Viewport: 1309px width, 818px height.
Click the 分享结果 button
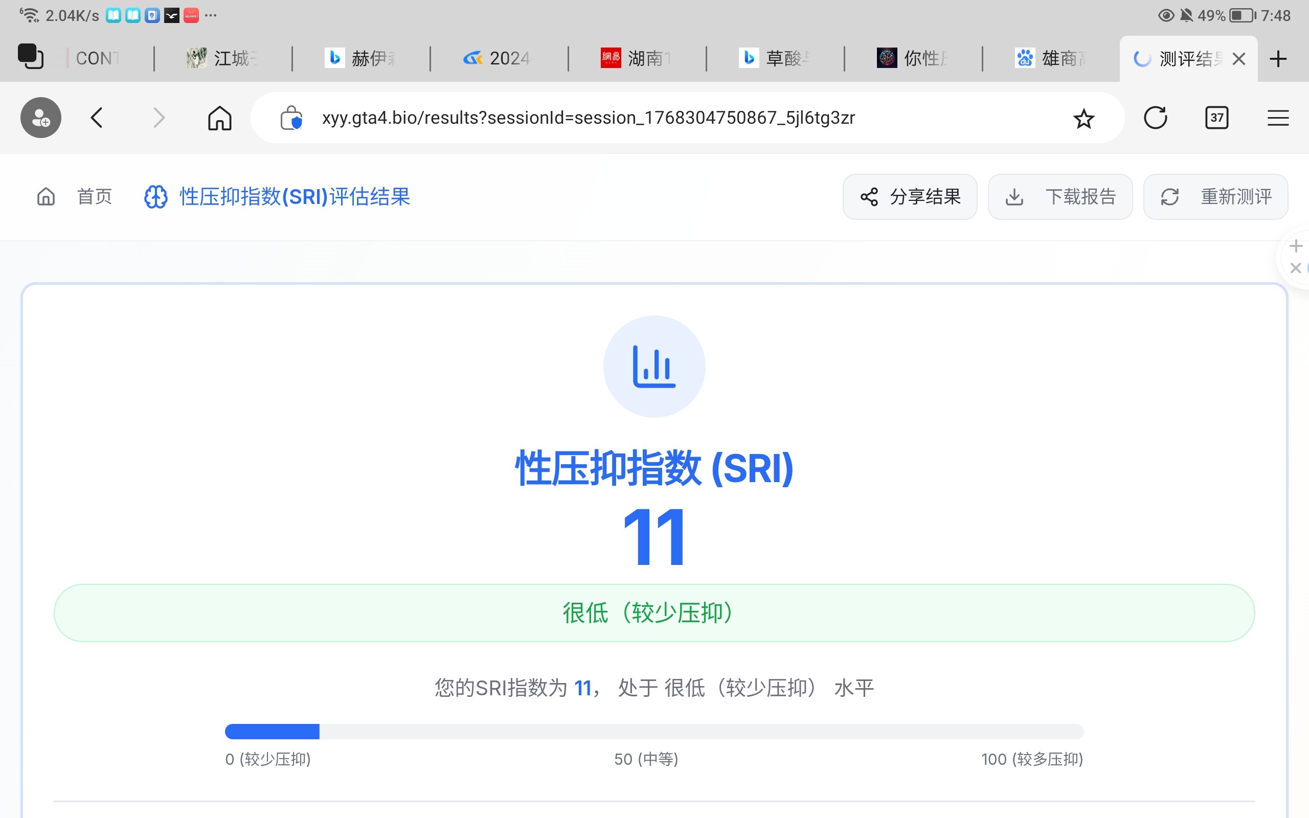910,197
